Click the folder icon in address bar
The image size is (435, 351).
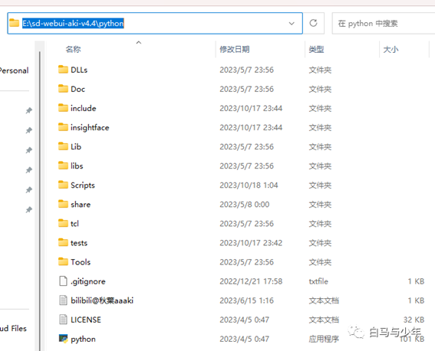tap(14, 23)
